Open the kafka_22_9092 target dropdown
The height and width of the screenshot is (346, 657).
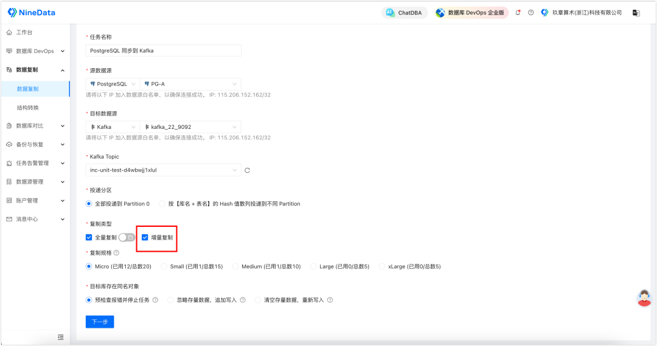pos(190,127)
